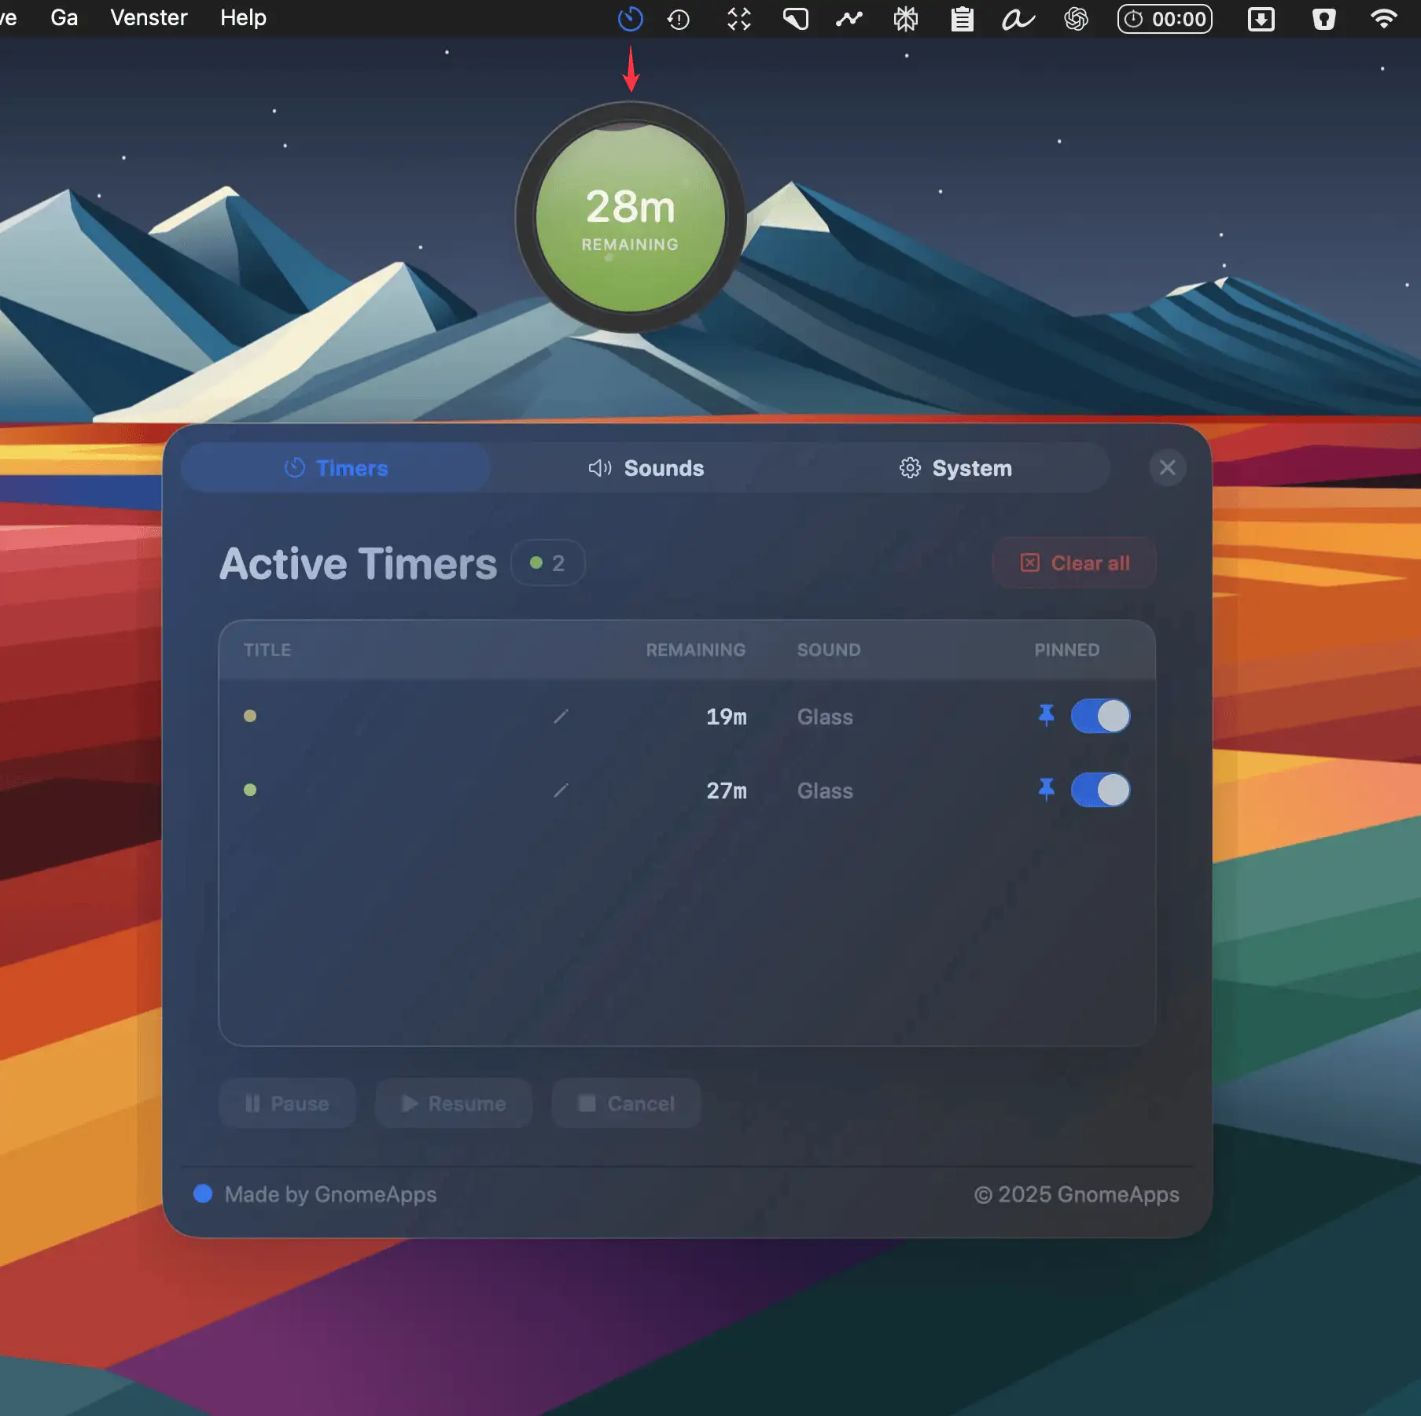Click Glass sound of 27m timer
Viewport: 1421px width, 1416px height.
[x=825, y=791]
